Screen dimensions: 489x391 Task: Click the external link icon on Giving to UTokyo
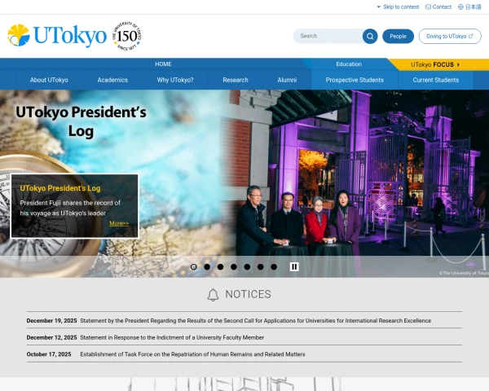(x=470, y=36)
